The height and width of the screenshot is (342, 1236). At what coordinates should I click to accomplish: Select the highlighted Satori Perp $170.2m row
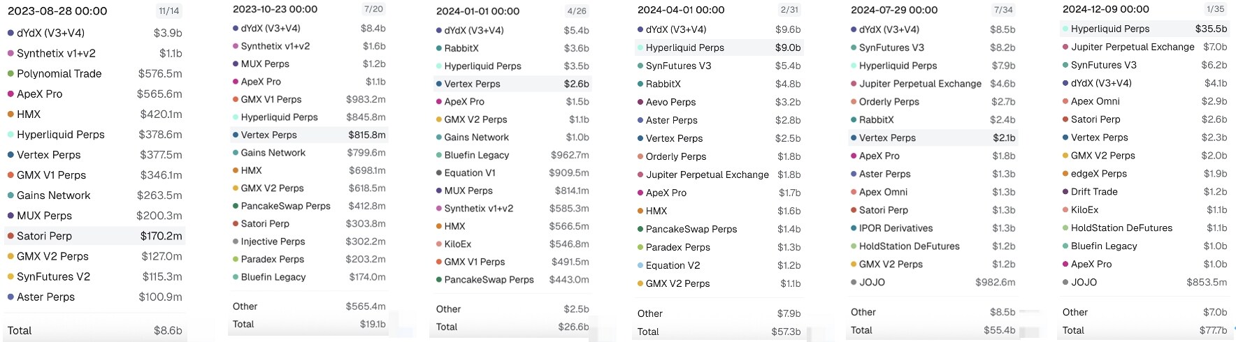point(95,236)
